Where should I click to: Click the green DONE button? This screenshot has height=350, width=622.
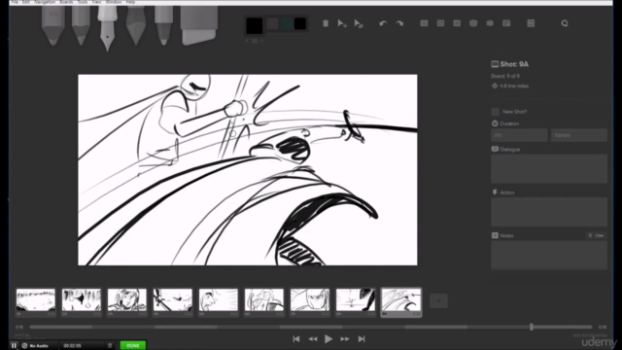[132, 345]
